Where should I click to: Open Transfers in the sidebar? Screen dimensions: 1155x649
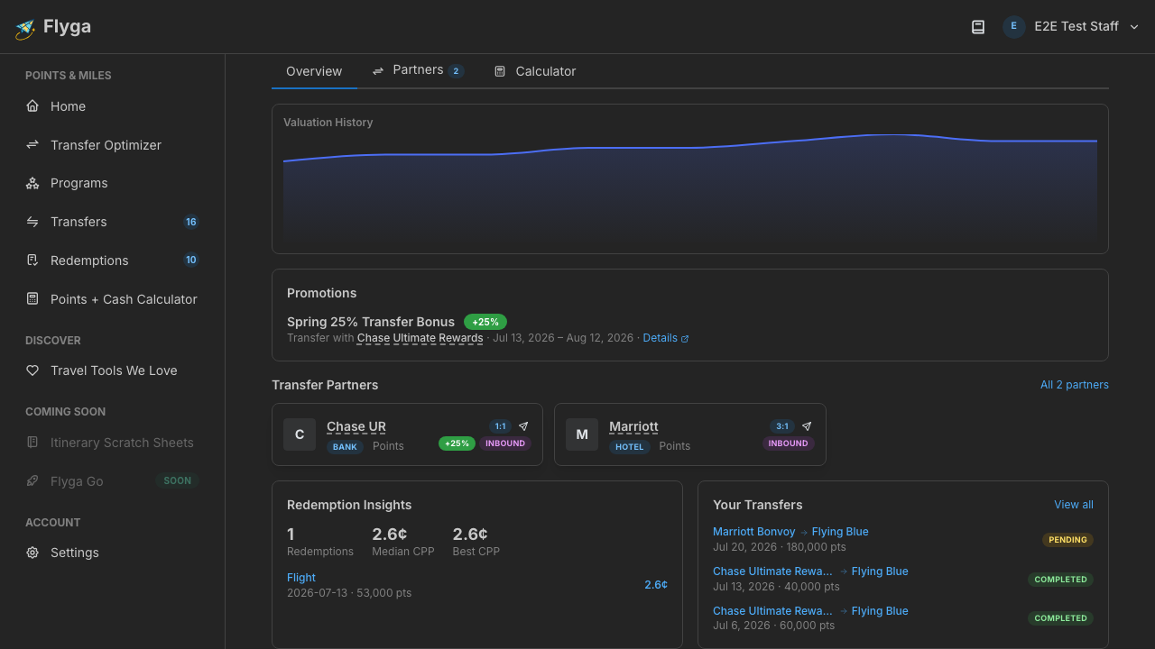[112, 222]
